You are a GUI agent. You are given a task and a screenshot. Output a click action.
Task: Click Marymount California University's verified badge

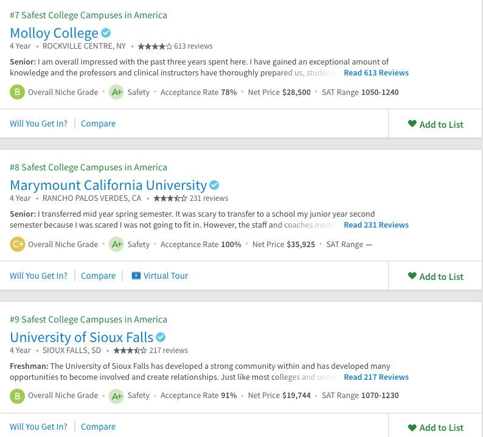[x=214, y=185]
